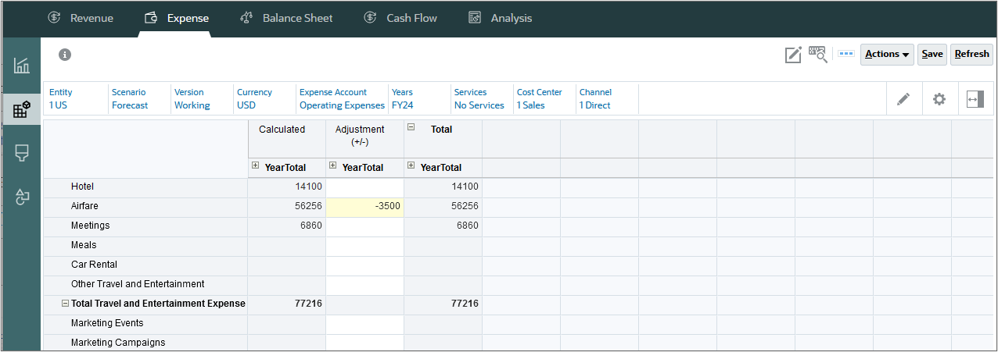Open the presentation board sidebar icon
Screen dimensions: 998x352
[22, 154]
